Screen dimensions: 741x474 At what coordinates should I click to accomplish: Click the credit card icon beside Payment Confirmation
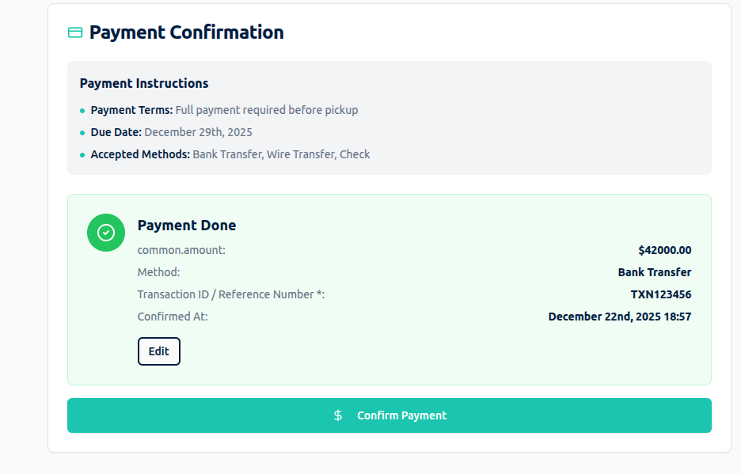coord(75,32)
